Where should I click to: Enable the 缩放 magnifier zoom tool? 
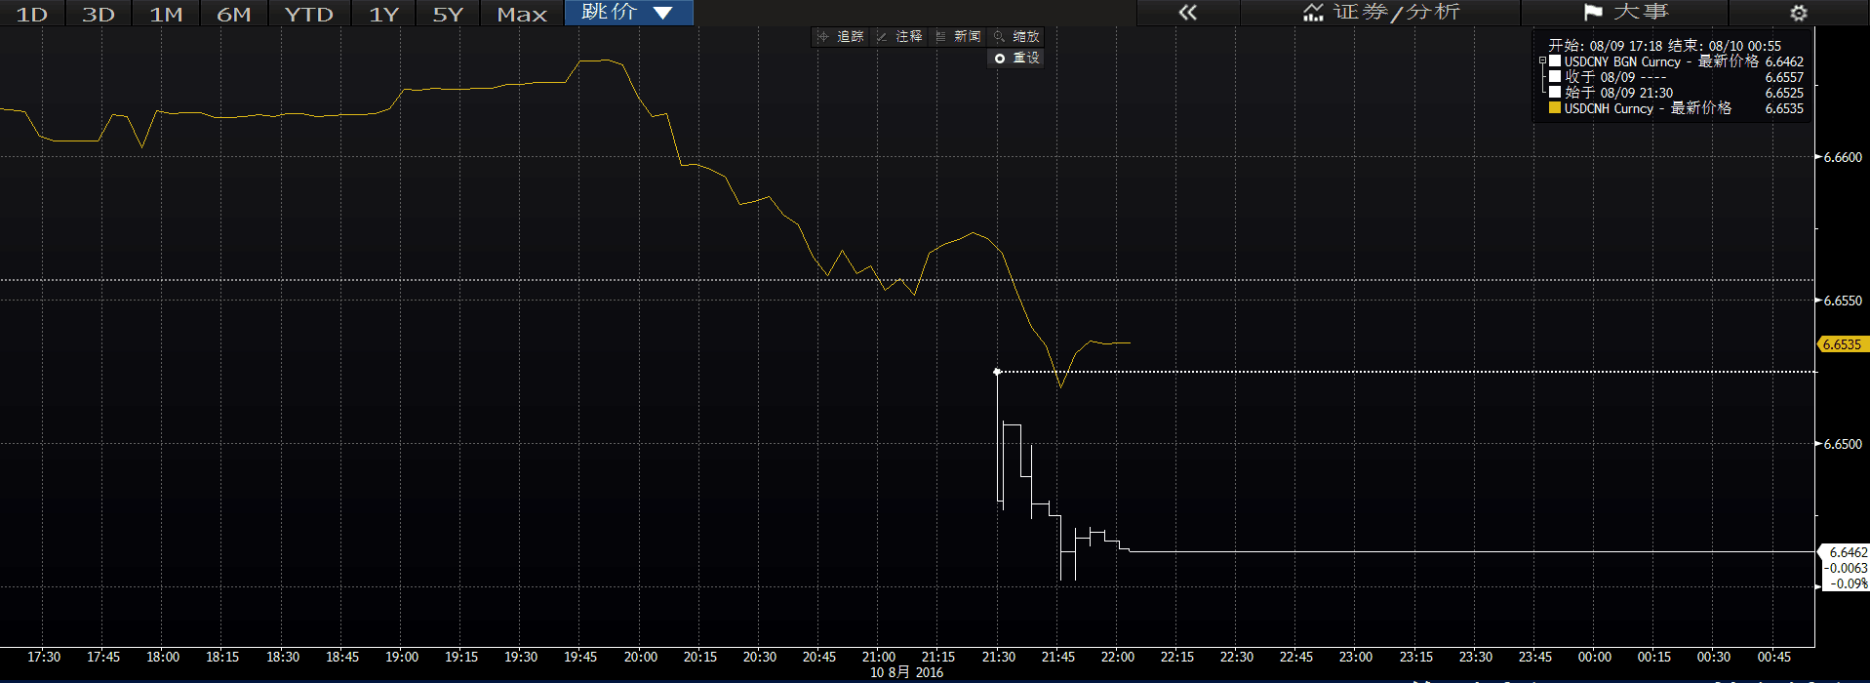tap(1016, 36)
